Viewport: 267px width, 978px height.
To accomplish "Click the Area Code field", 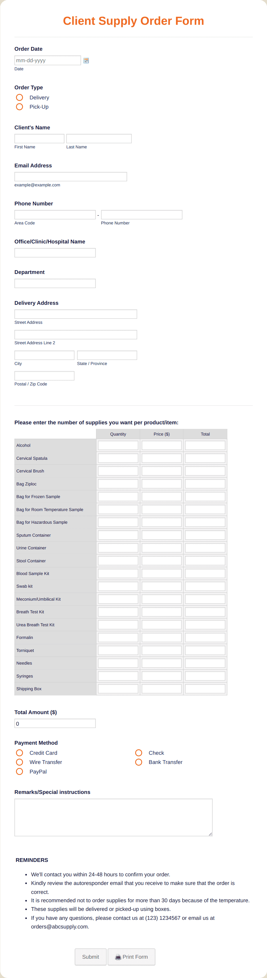I will [x=55, y=214].
